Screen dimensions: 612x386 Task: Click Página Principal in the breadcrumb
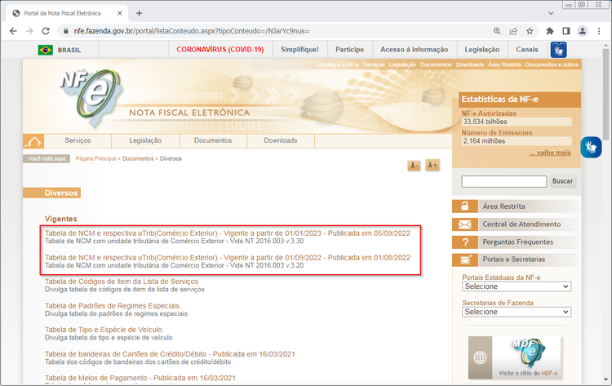tap(95, 158)
